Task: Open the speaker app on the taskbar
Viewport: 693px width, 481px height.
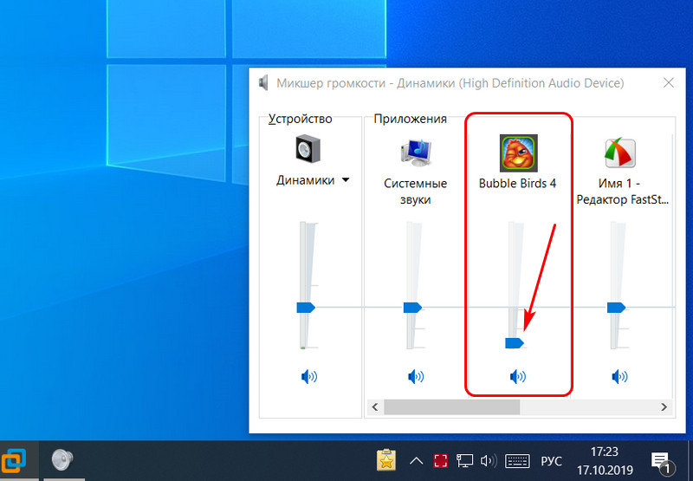Action: click(x=62, y=460)
